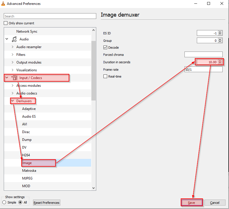Expand the Audio codecs node
This screenshot has height=209, width=229.
[12, 93]
